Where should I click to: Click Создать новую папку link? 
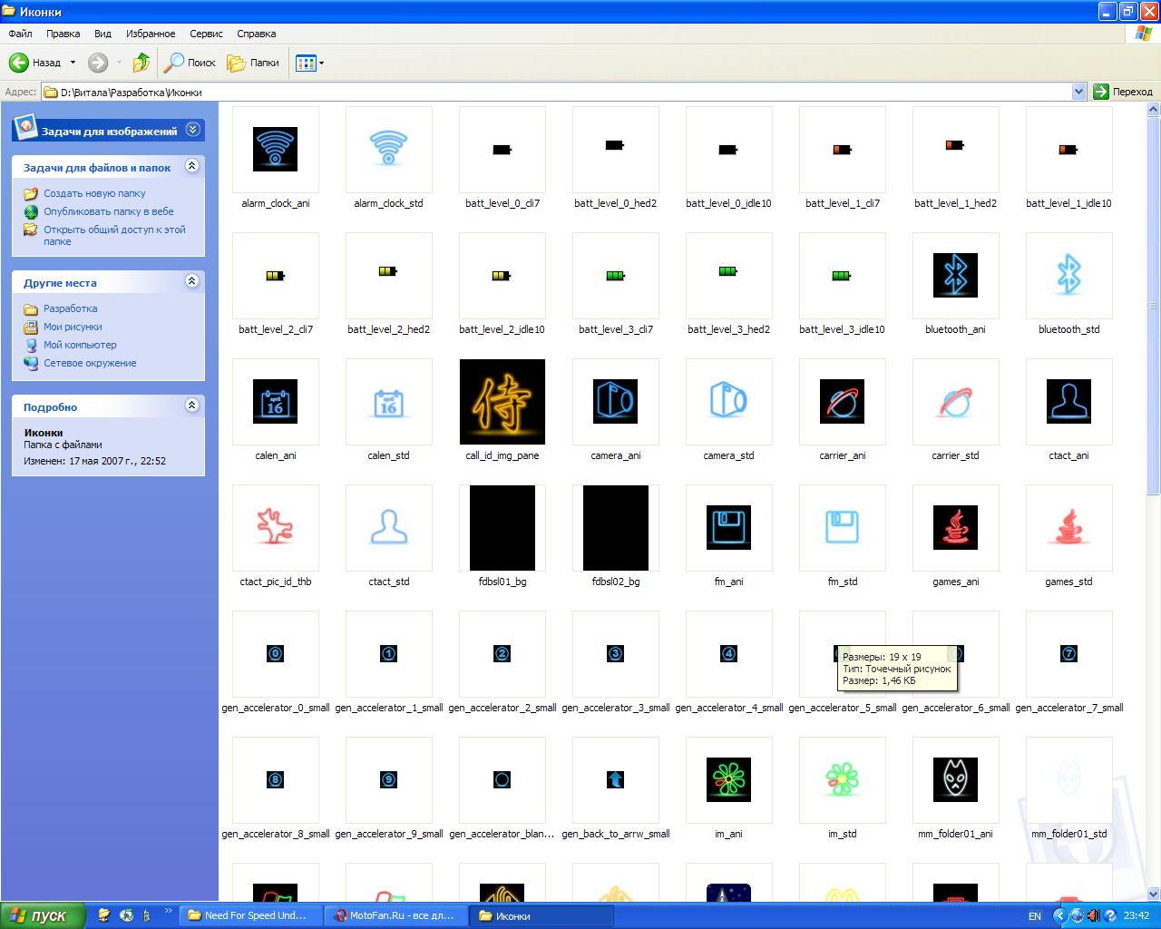(x=94, y=193)
